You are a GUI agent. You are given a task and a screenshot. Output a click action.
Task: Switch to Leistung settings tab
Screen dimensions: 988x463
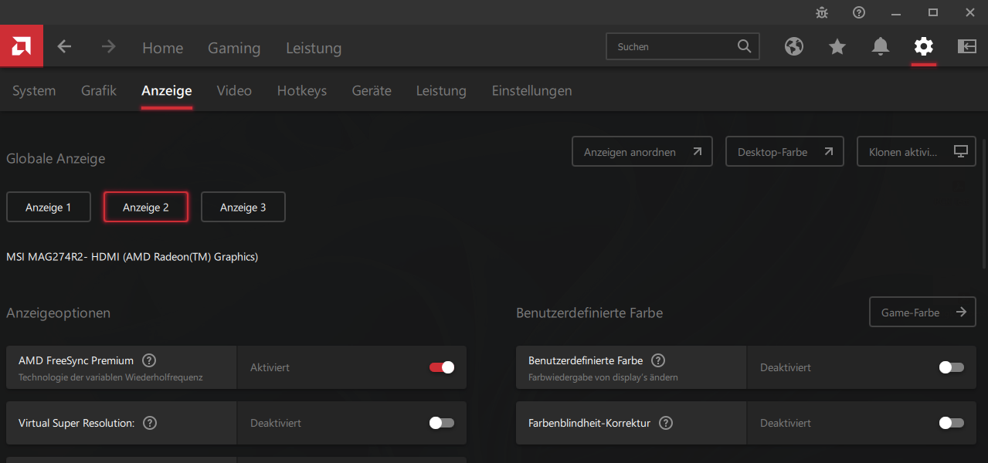coord(441,90)
